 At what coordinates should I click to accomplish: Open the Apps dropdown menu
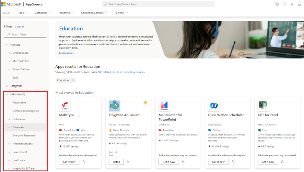[x=22, y=13]
